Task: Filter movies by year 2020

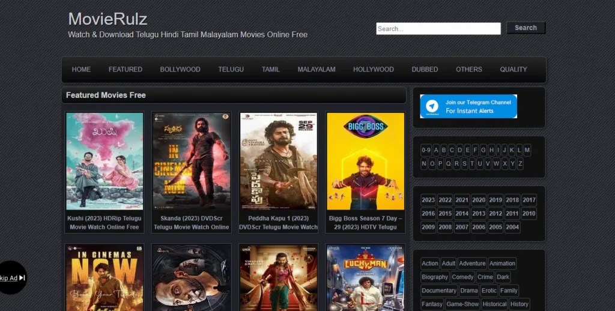Action: click(479, 200)
